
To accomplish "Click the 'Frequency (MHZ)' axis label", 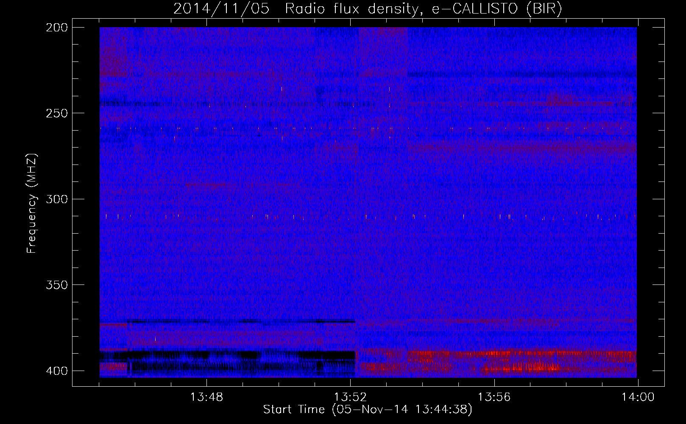I will [32, 204].
